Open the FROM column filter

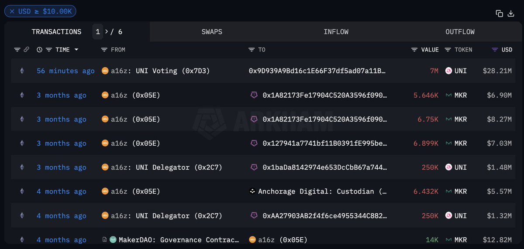point(104,50)
